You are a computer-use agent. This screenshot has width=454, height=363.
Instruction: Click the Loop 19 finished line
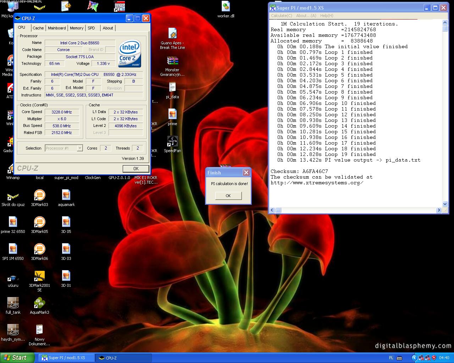click(326, 154)
